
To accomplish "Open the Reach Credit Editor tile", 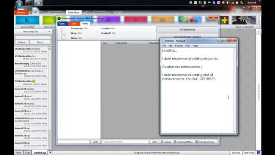I will click(x=244, y=22).
